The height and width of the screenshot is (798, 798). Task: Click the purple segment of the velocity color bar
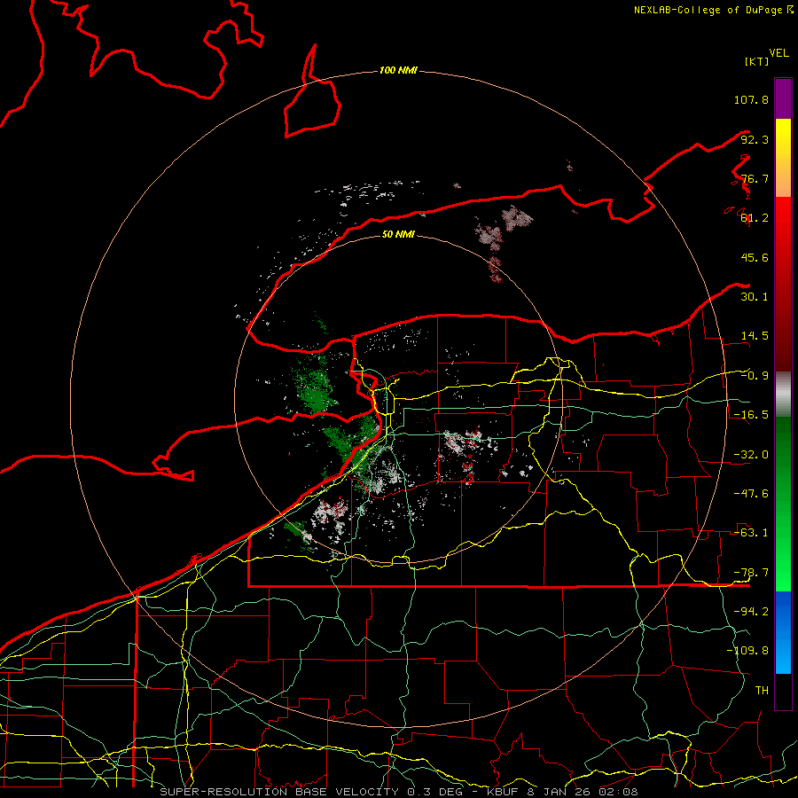click(x=783, y=99)
